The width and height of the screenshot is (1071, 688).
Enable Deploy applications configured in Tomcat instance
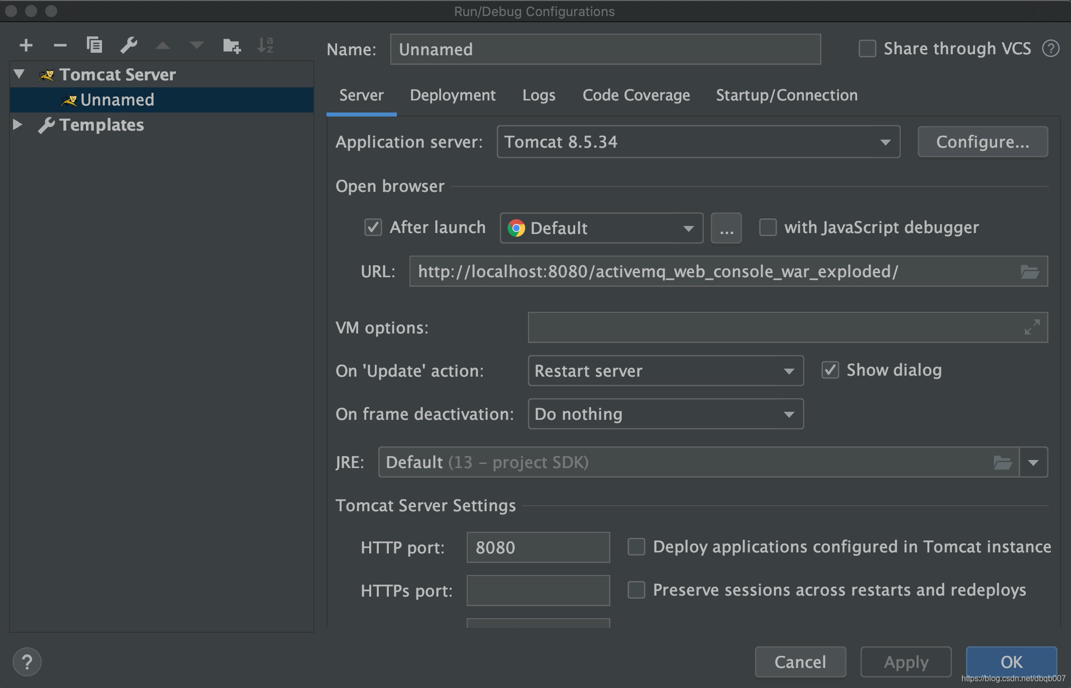[x=636, y=547]
